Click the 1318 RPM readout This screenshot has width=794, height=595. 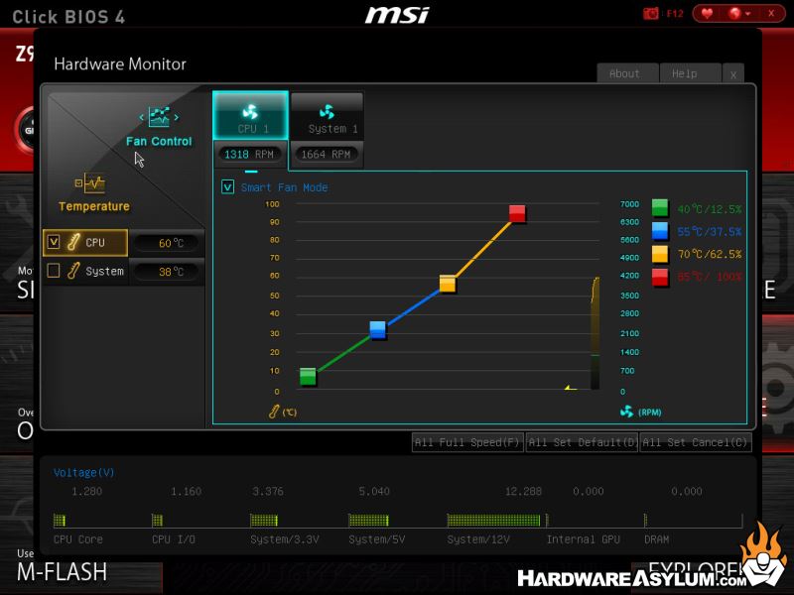(249, 155)
